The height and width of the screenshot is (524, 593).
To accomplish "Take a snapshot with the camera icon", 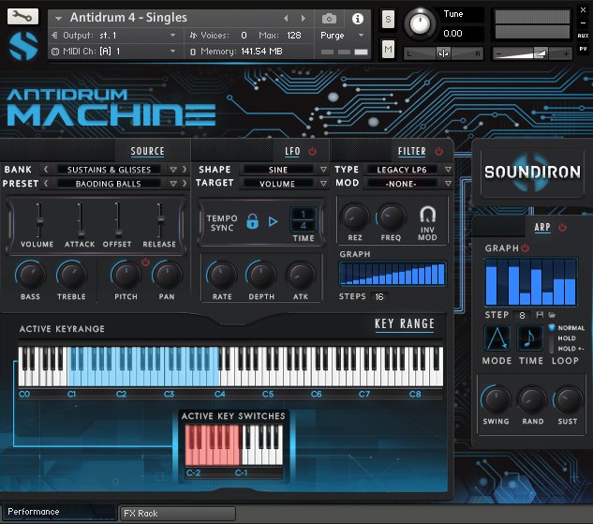I will tap(329, 18).
